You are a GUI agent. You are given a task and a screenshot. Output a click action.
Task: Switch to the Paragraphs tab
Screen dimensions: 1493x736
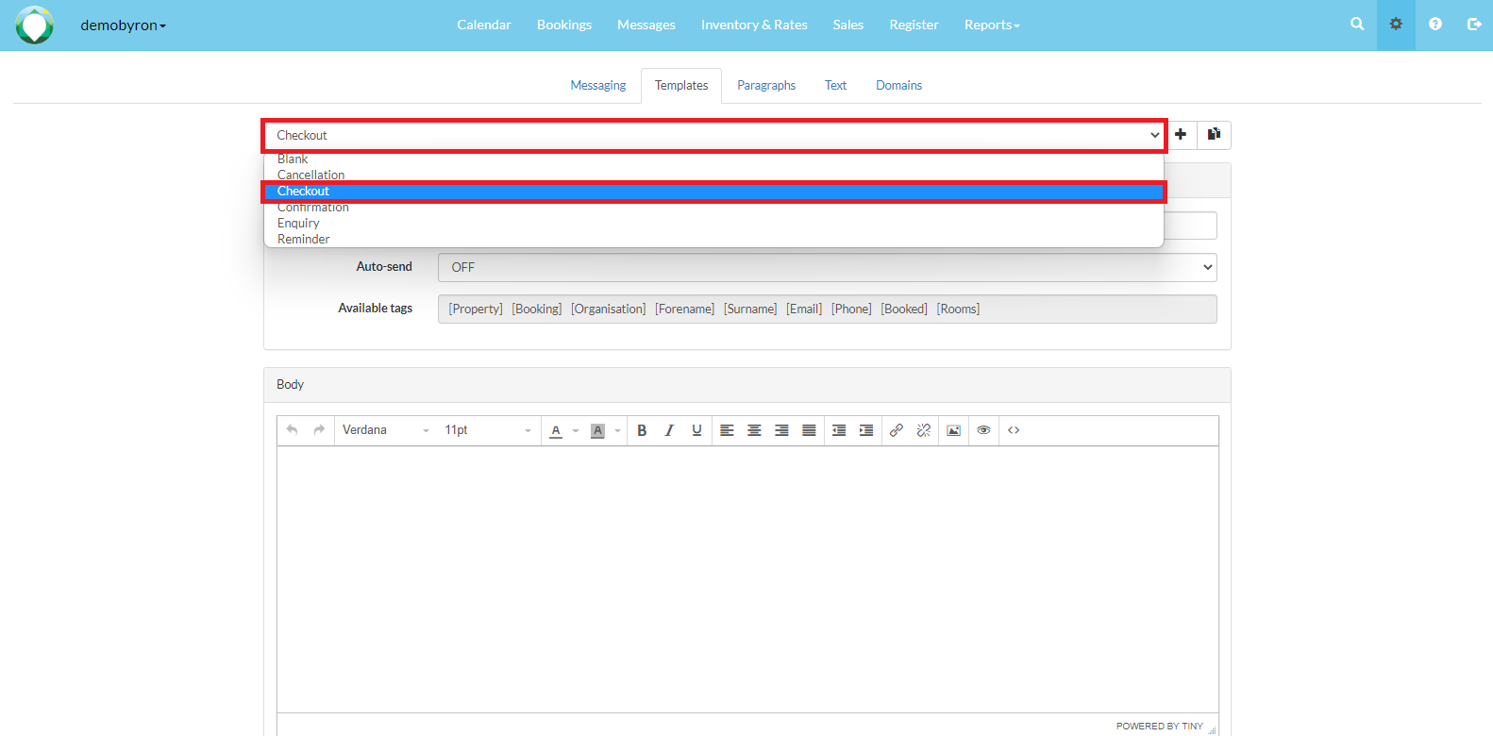coord(766,85)
